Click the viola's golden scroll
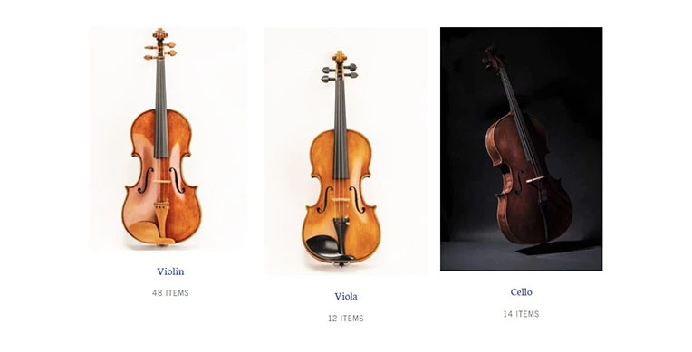Screen dimensions: 692x352 click(x=340, y=57)
